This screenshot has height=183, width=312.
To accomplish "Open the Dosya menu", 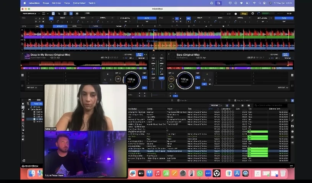I will point(46,3).
